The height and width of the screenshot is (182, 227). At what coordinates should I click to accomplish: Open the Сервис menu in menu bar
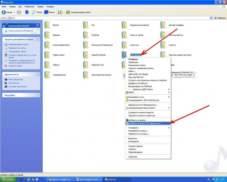click(x=40, y=7)
